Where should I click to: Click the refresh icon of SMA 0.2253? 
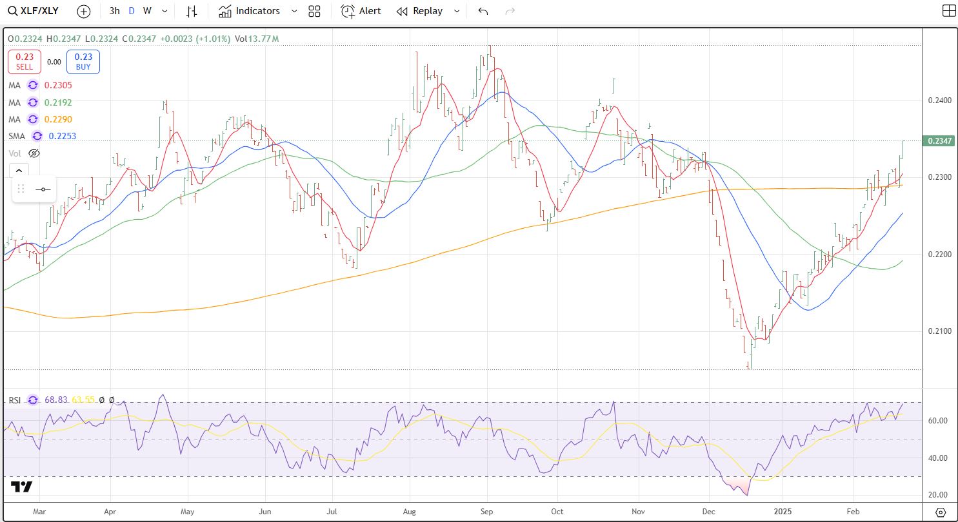[x=37, y=135]
